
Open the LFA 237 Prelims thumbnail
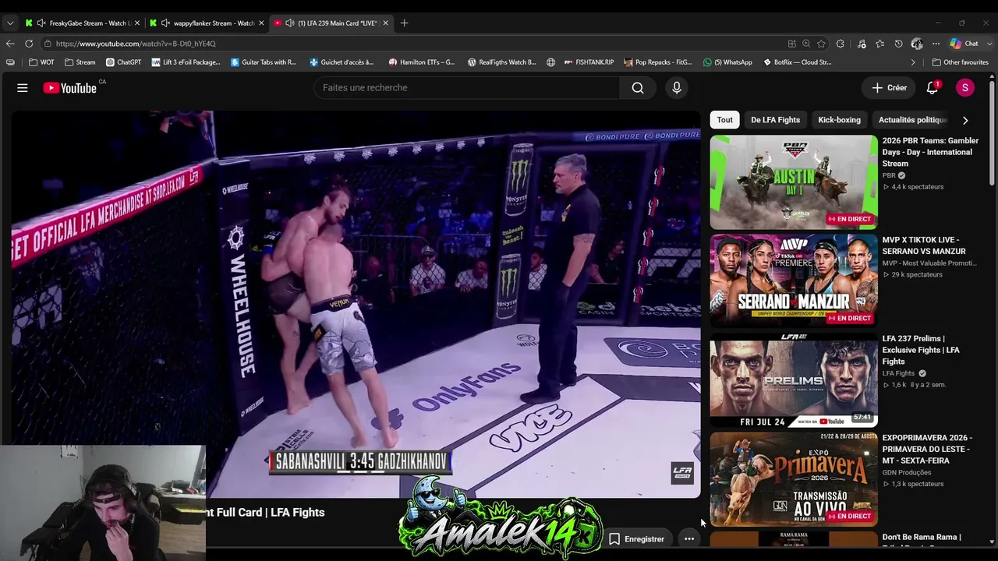pos(794,380)
